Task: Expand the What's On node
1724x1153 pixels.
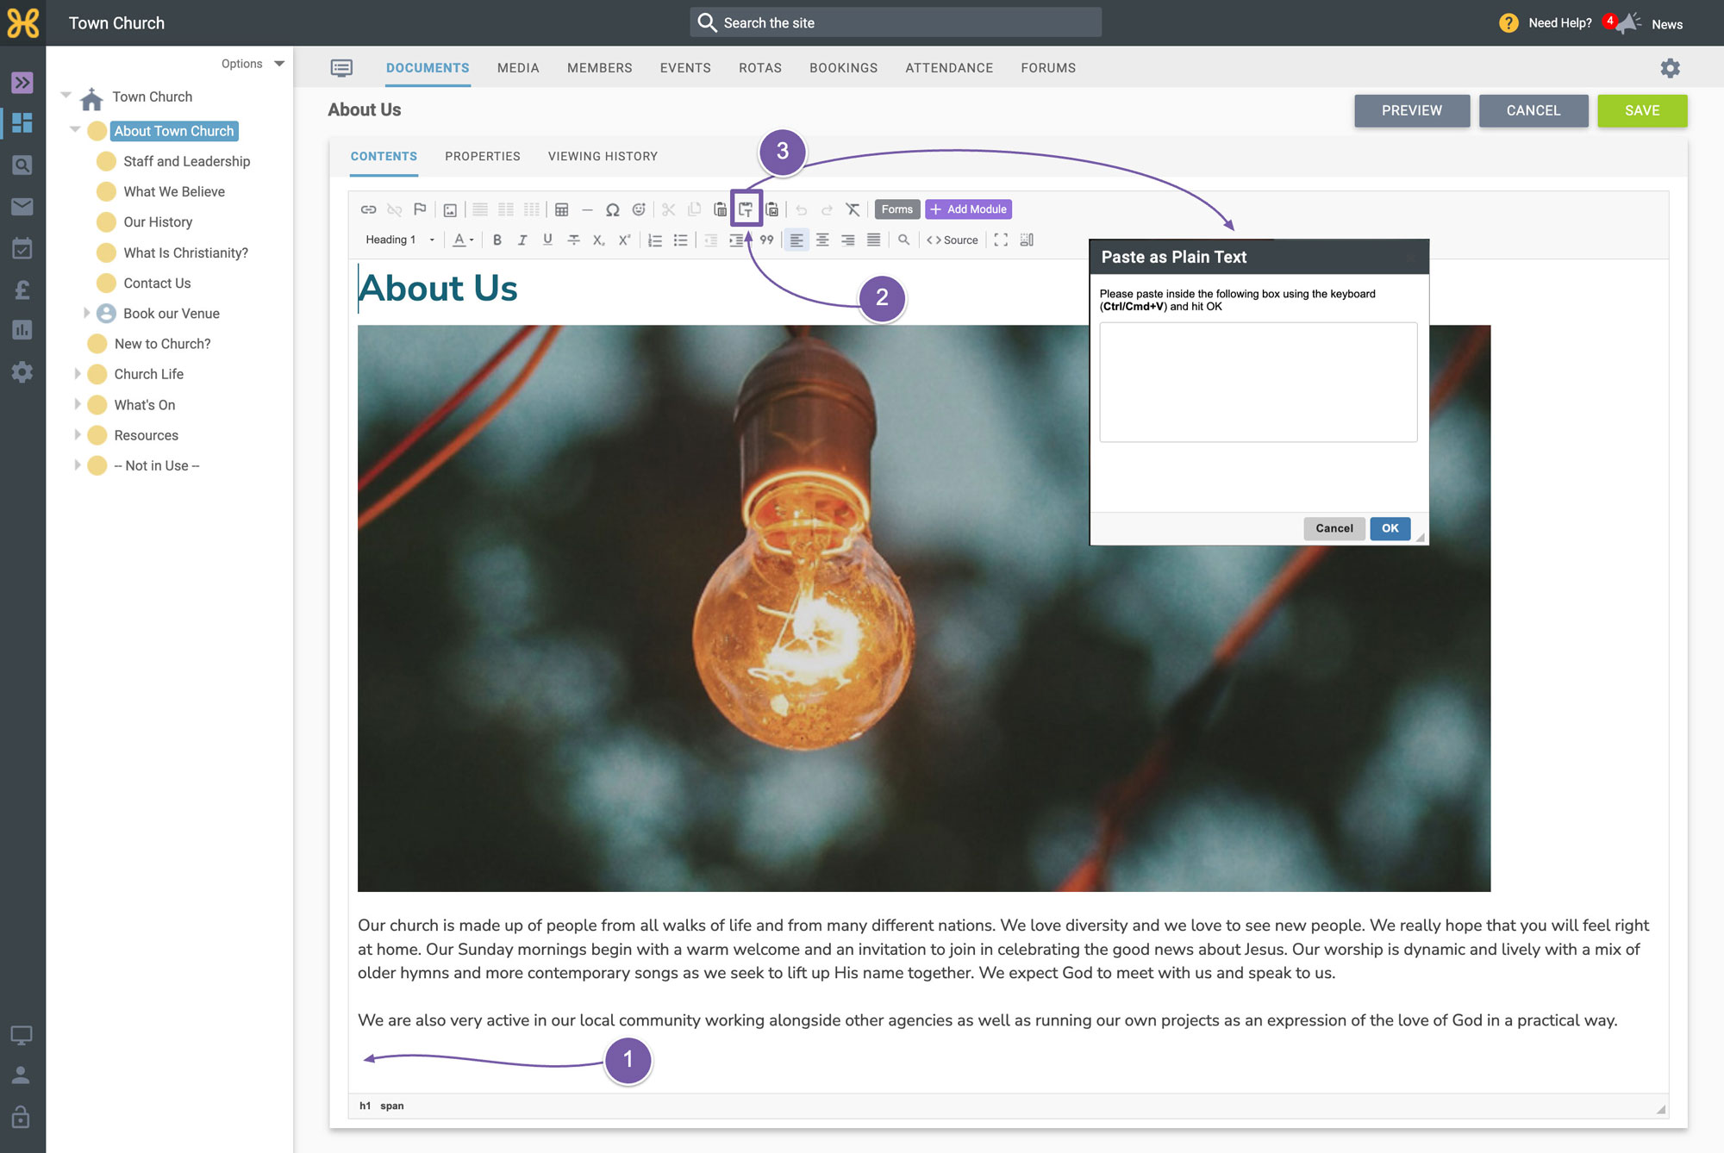Action: 77,404
